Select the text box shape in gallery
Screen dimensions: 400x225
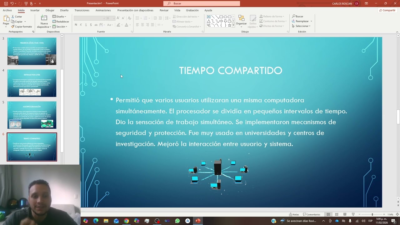point(209,17)
